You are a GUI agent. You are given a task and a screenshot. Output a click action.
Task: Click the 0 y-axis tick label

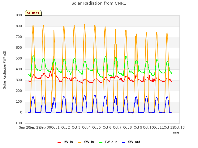[x=21, y=113]
